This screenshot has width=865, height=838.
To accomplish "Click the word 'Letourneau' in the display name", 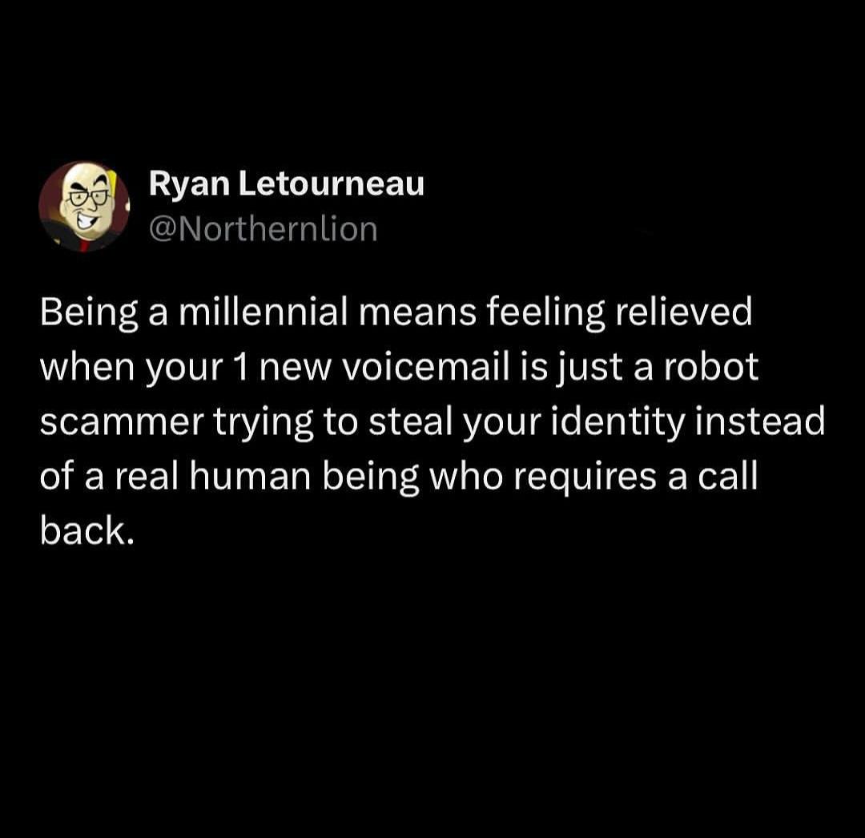I will coord(332,183).
